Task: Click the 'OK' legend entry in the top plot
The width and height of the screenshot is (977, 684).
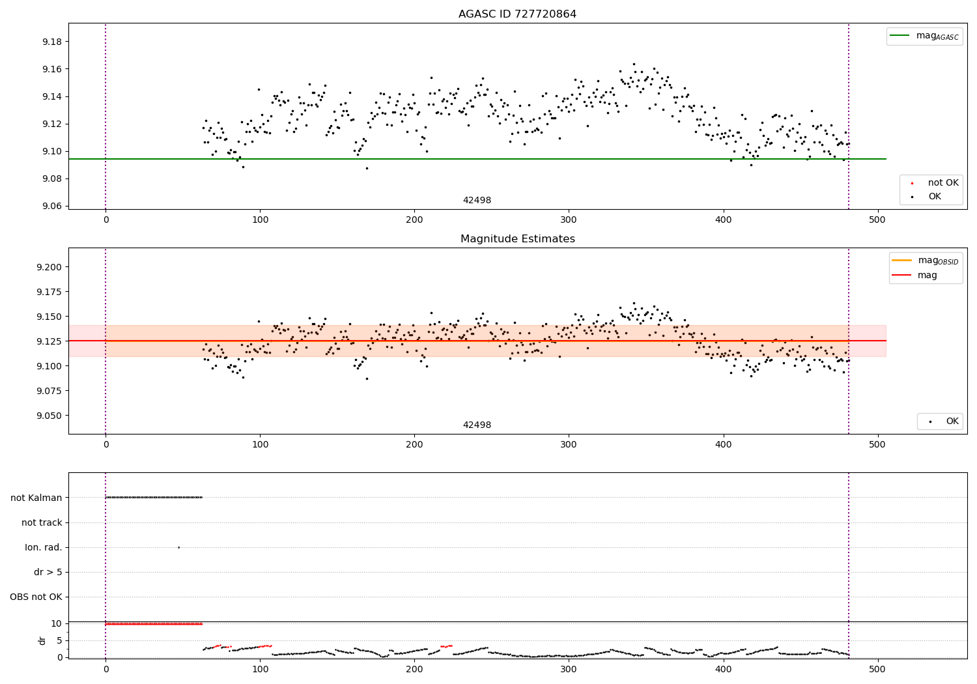Action: point(935,197)
